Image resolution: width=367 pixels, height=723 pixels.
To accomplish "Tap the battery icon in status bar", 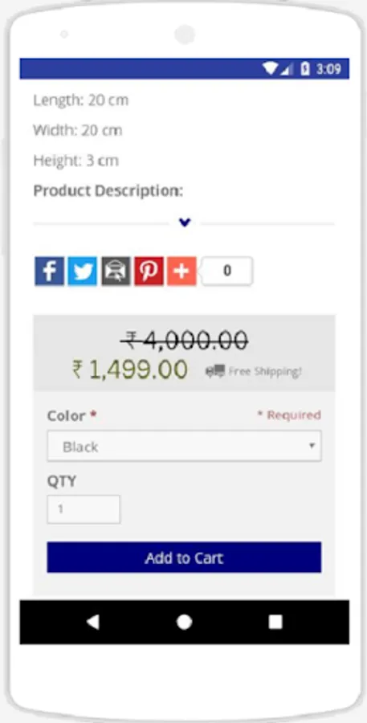I will coord(304,69).
